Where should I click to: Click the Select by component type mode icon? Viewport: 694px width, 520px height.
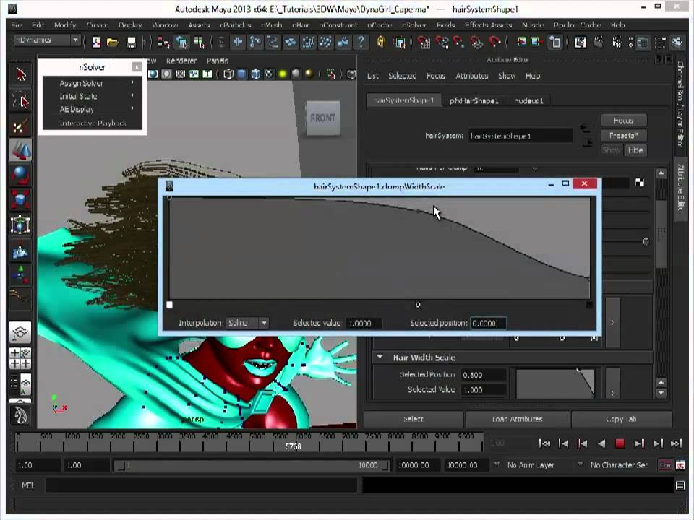[200, 43]
